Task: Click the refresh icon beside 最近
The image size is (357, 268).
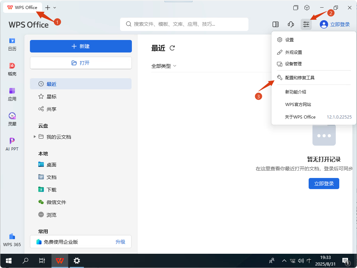Action: 172,48
